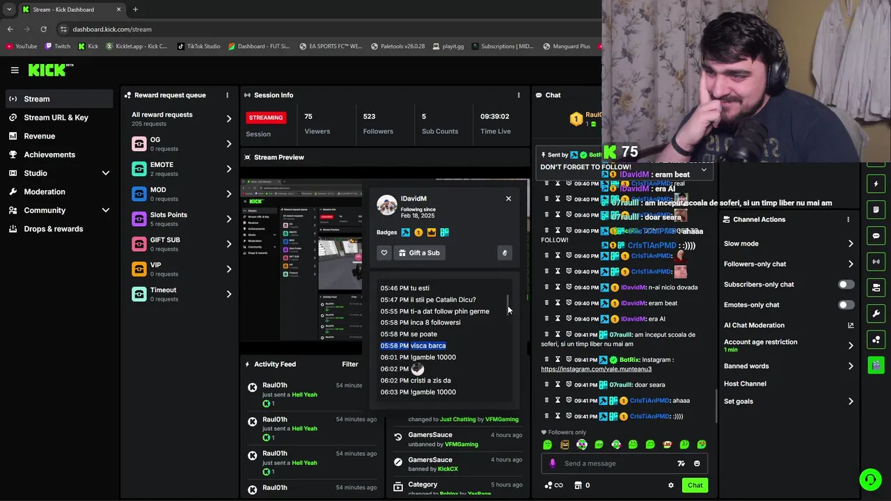This screenshot has width=891, height=501.
Task: Open the green support headset button
Action: (870, 479)
